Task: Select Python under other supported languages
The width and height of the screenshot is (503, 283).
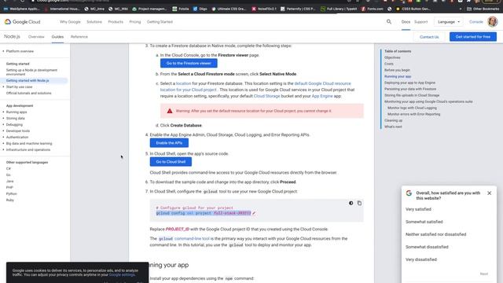Action: [11, 194]
